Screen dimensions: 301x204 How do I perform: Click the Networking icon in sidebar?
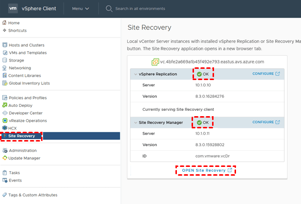click(x=5, y=68)
